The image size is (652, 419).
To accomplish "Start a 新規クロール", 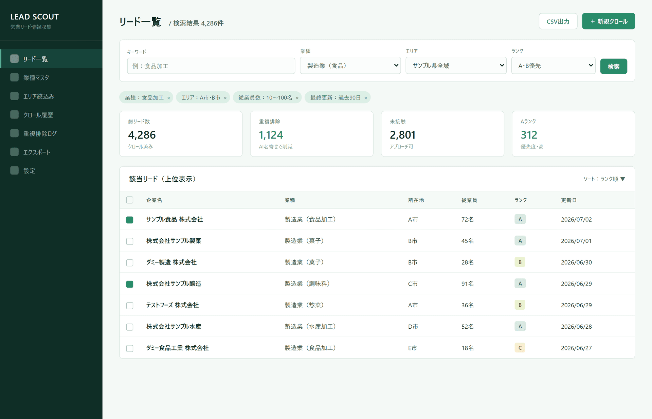I will (x=609, y=21).
